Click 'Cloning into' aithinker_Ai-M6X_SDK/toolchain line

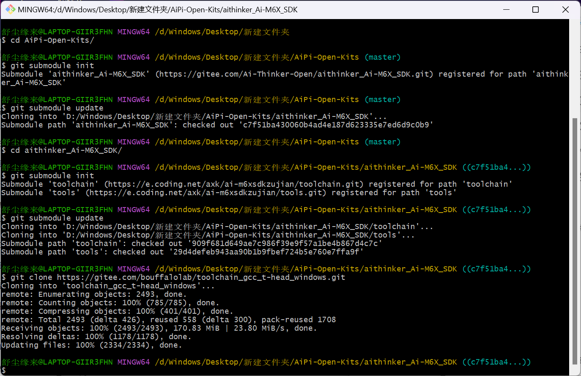pos(217,227)
